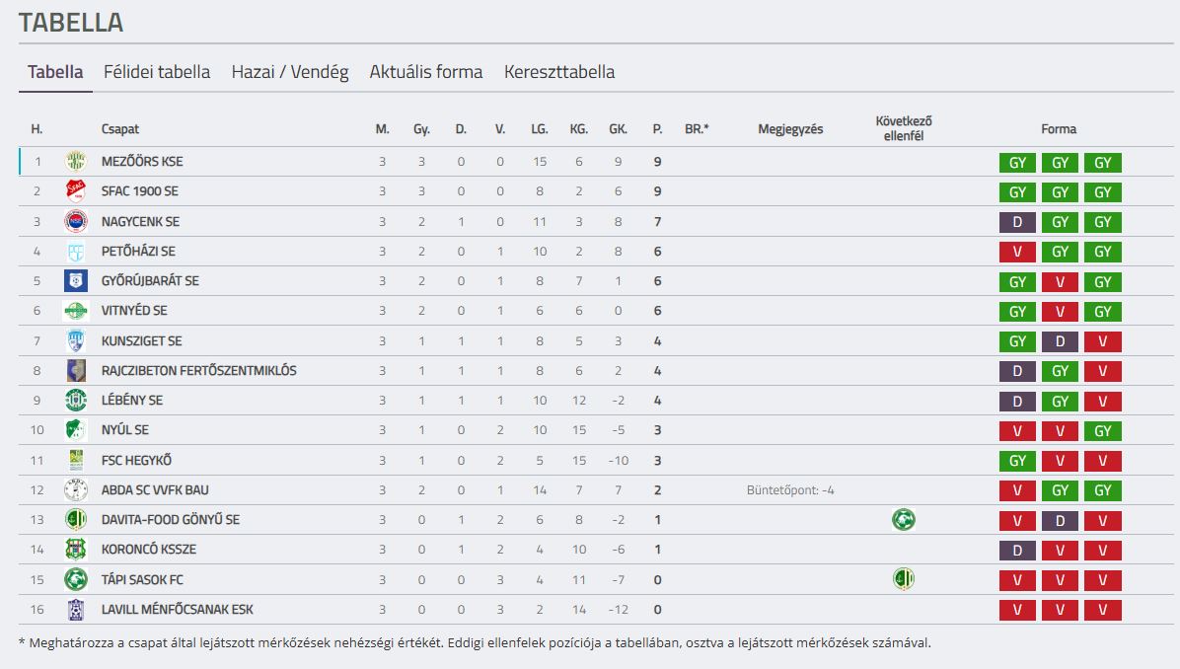Select the Lébény SE green crest
Screen dimensions: 1180x669
[75, 401]
